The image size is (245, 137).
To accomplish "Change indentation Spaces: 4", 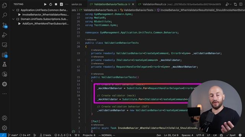I will pyautogui.click(x=187, y=135).
